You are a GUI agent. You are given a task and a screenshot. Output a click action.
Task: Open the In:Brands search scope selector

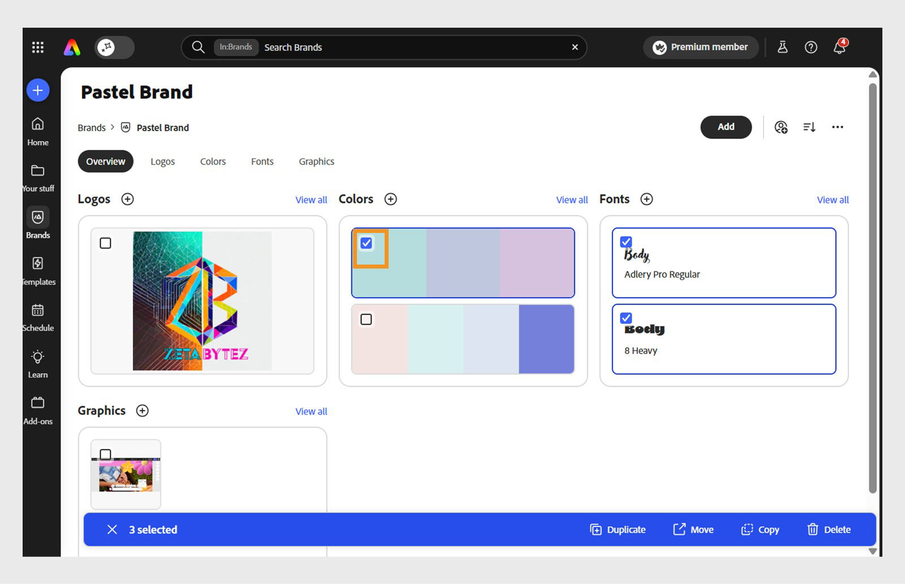click(x=236, y=47)
